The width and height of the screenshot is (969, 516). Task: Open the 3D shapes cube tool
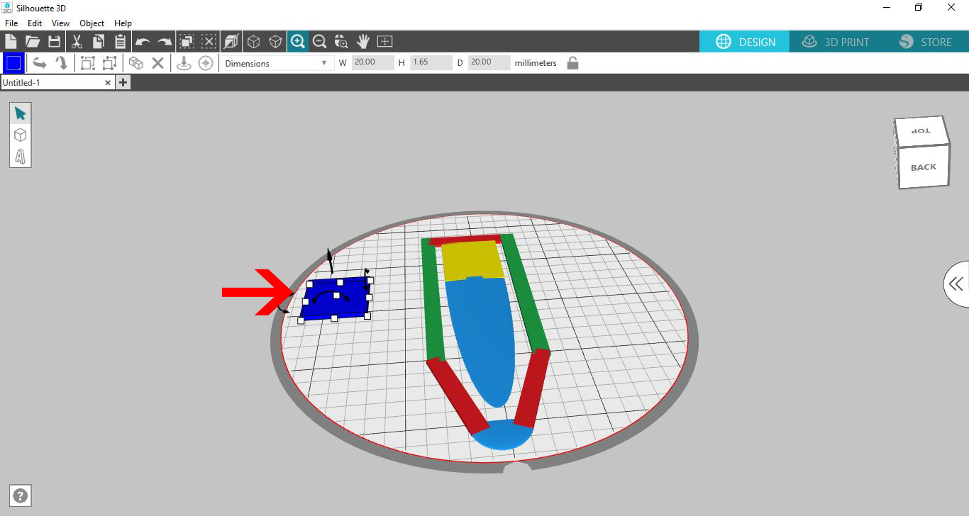coord(20,135)
